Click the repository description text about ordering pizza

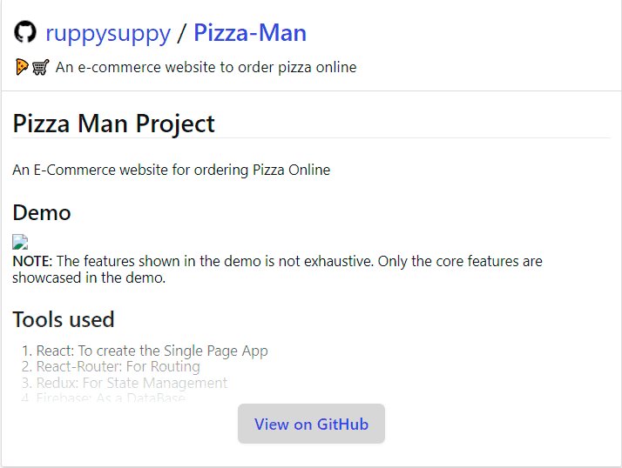pyautogui.click(x=206, y=67)
